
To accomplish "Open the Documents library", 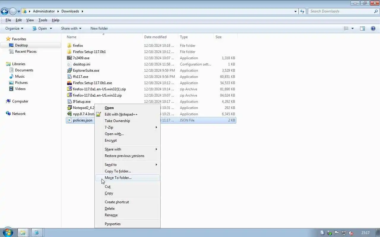I will pyautogui.click(x=24, y=70).
